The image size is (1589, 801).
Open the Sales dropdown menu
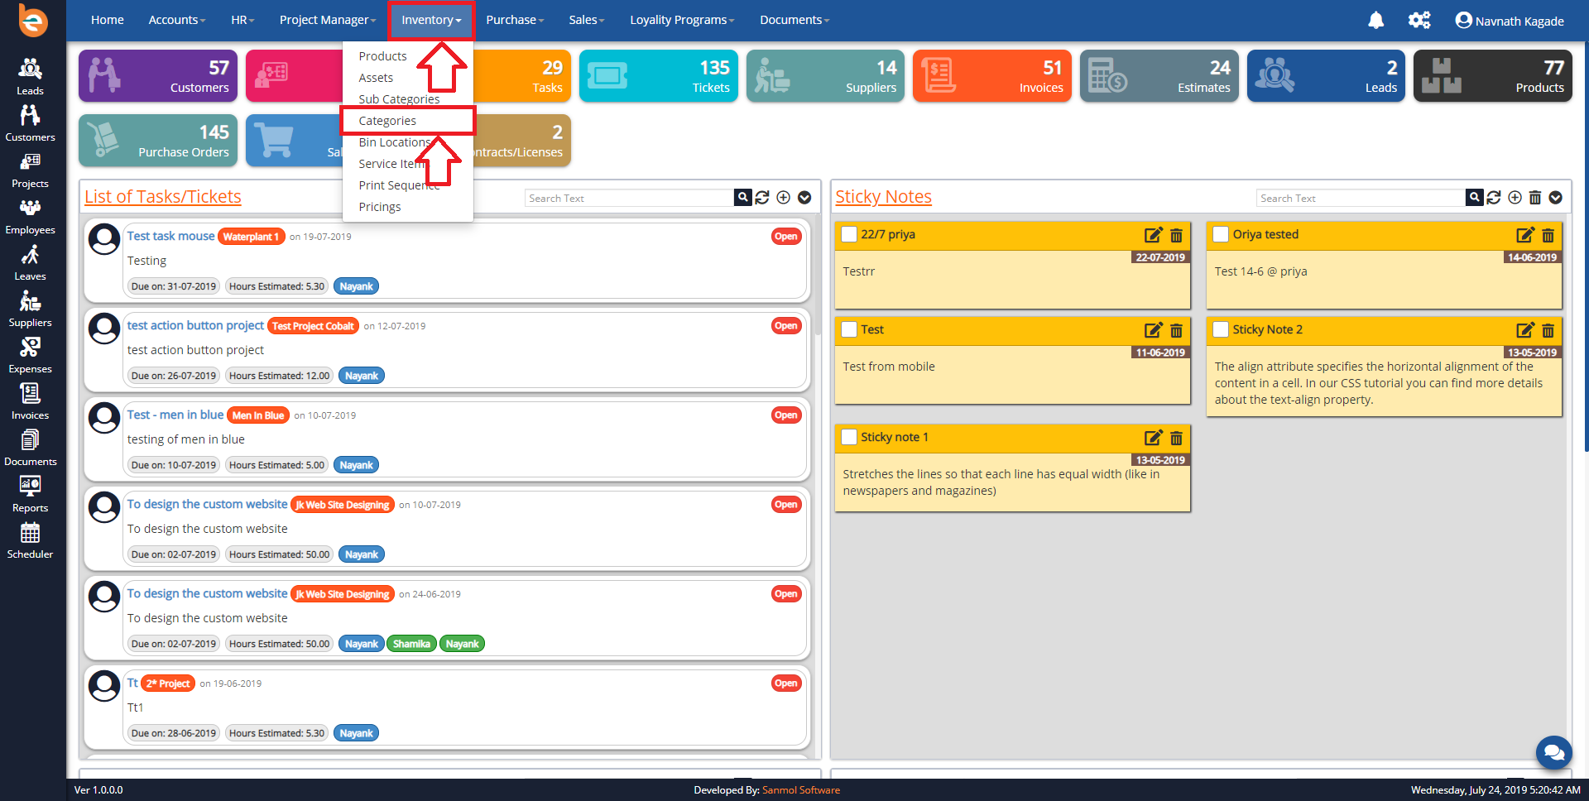587,20
